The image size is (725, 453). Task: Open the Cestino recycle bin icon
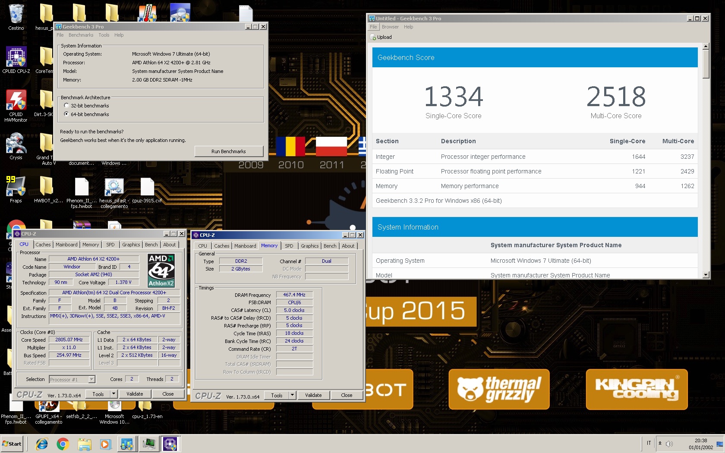click(x=16, y=17)
